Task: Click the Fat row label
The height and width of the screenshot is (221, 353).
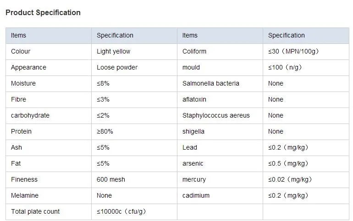Action: pos(16,163)
